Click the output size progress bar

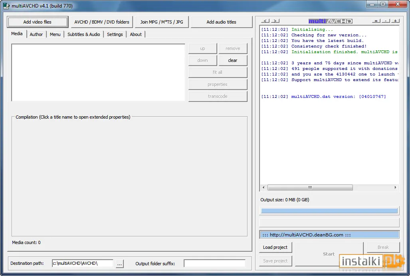tap(329, 210)
